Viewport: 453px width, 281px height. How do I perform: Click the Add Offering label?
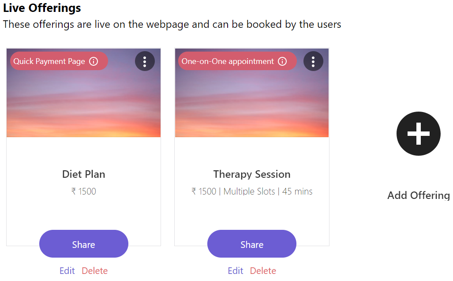coord(418,195)
